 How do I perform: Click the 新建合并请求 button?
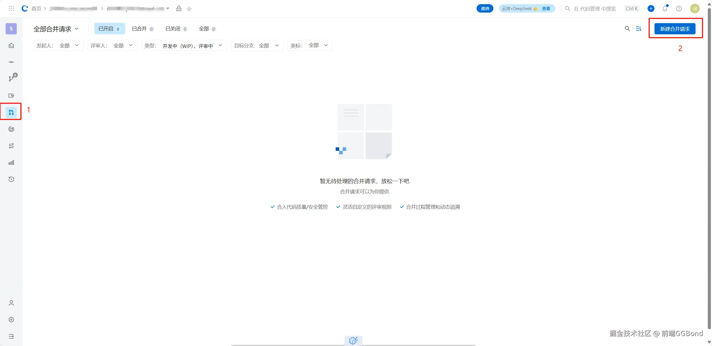tap(675, 29)
